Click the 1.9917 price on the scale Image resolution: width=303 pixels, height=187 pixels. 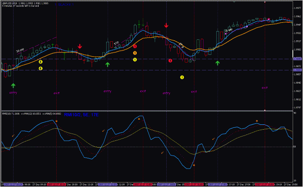pos(297,41)
